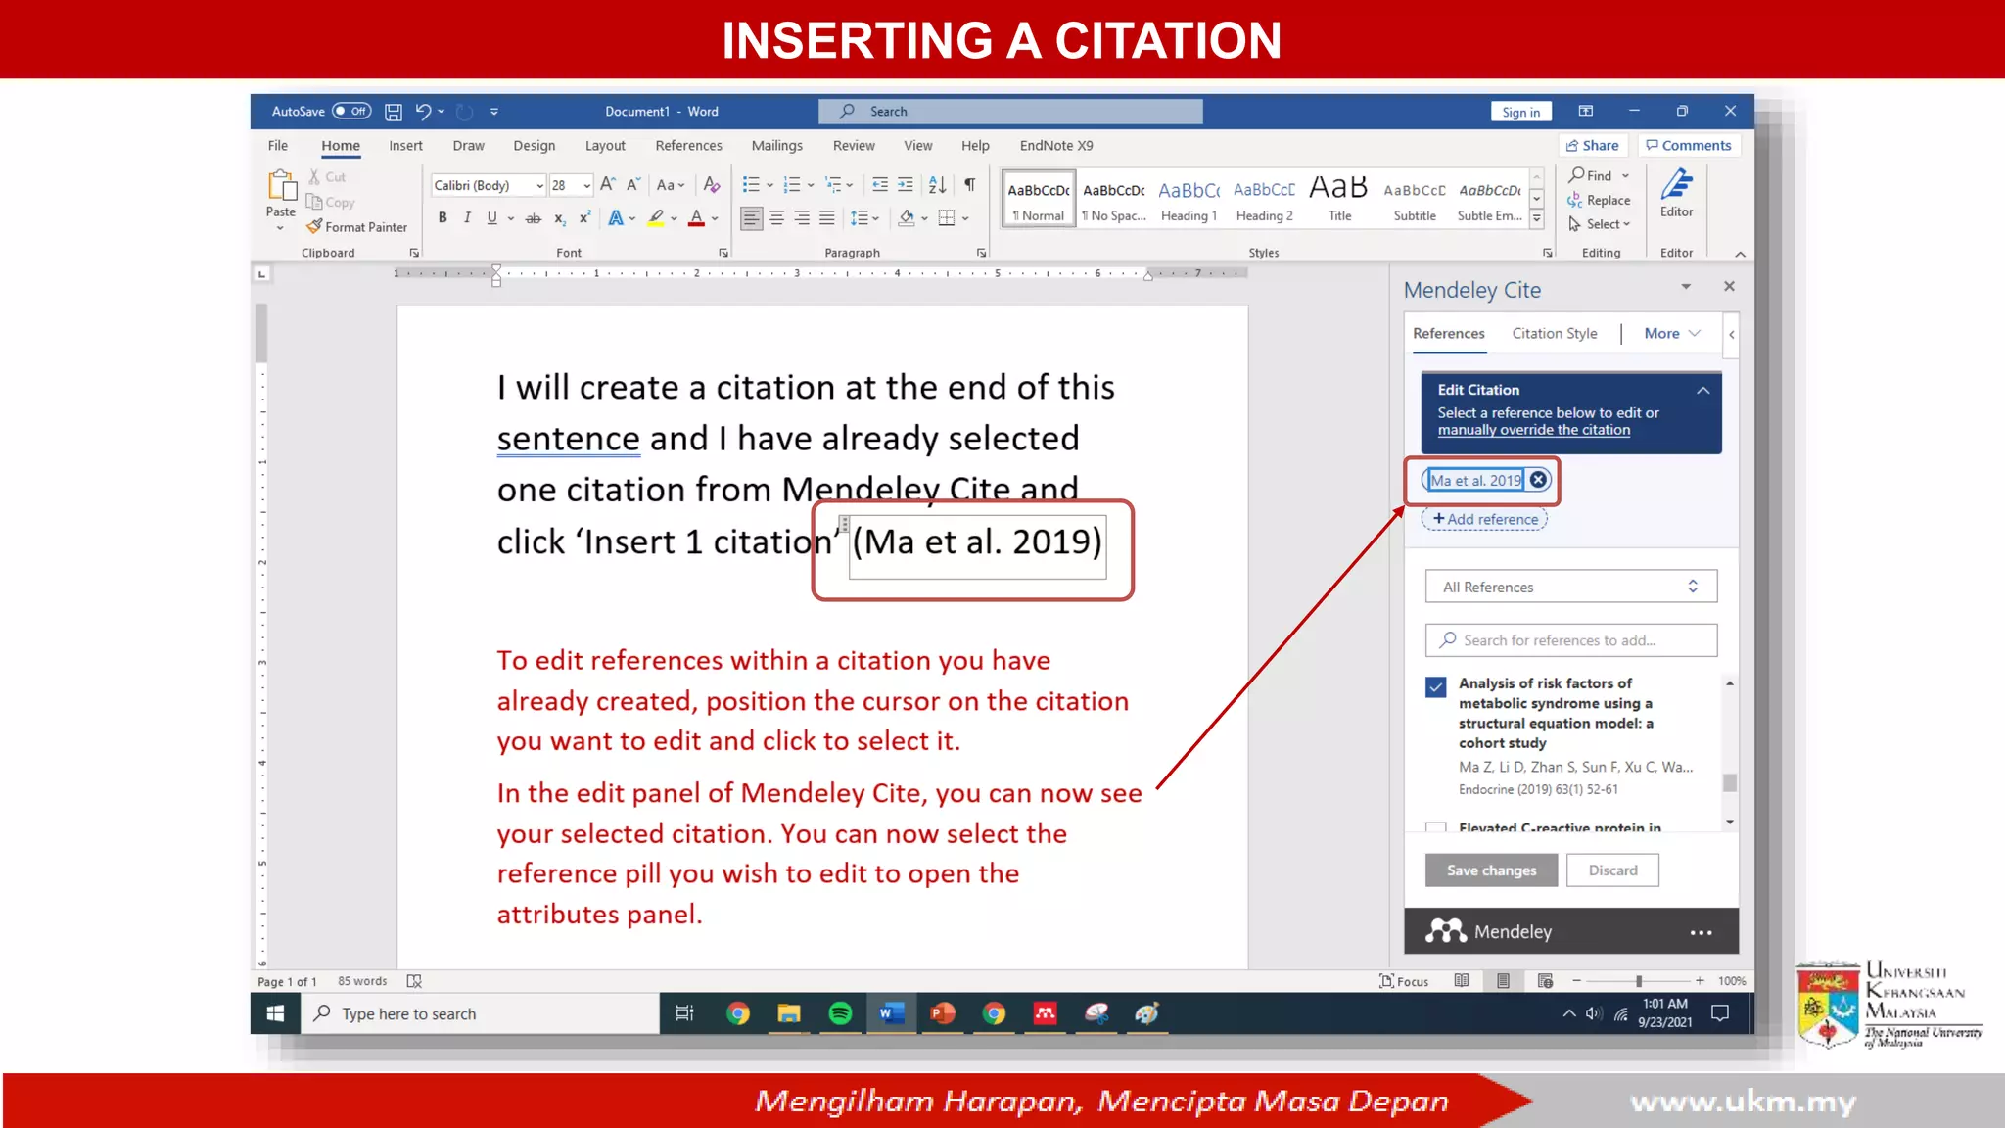
Task: Open the Layout tab
Action: pyautogui.click(x=605, y=145)
